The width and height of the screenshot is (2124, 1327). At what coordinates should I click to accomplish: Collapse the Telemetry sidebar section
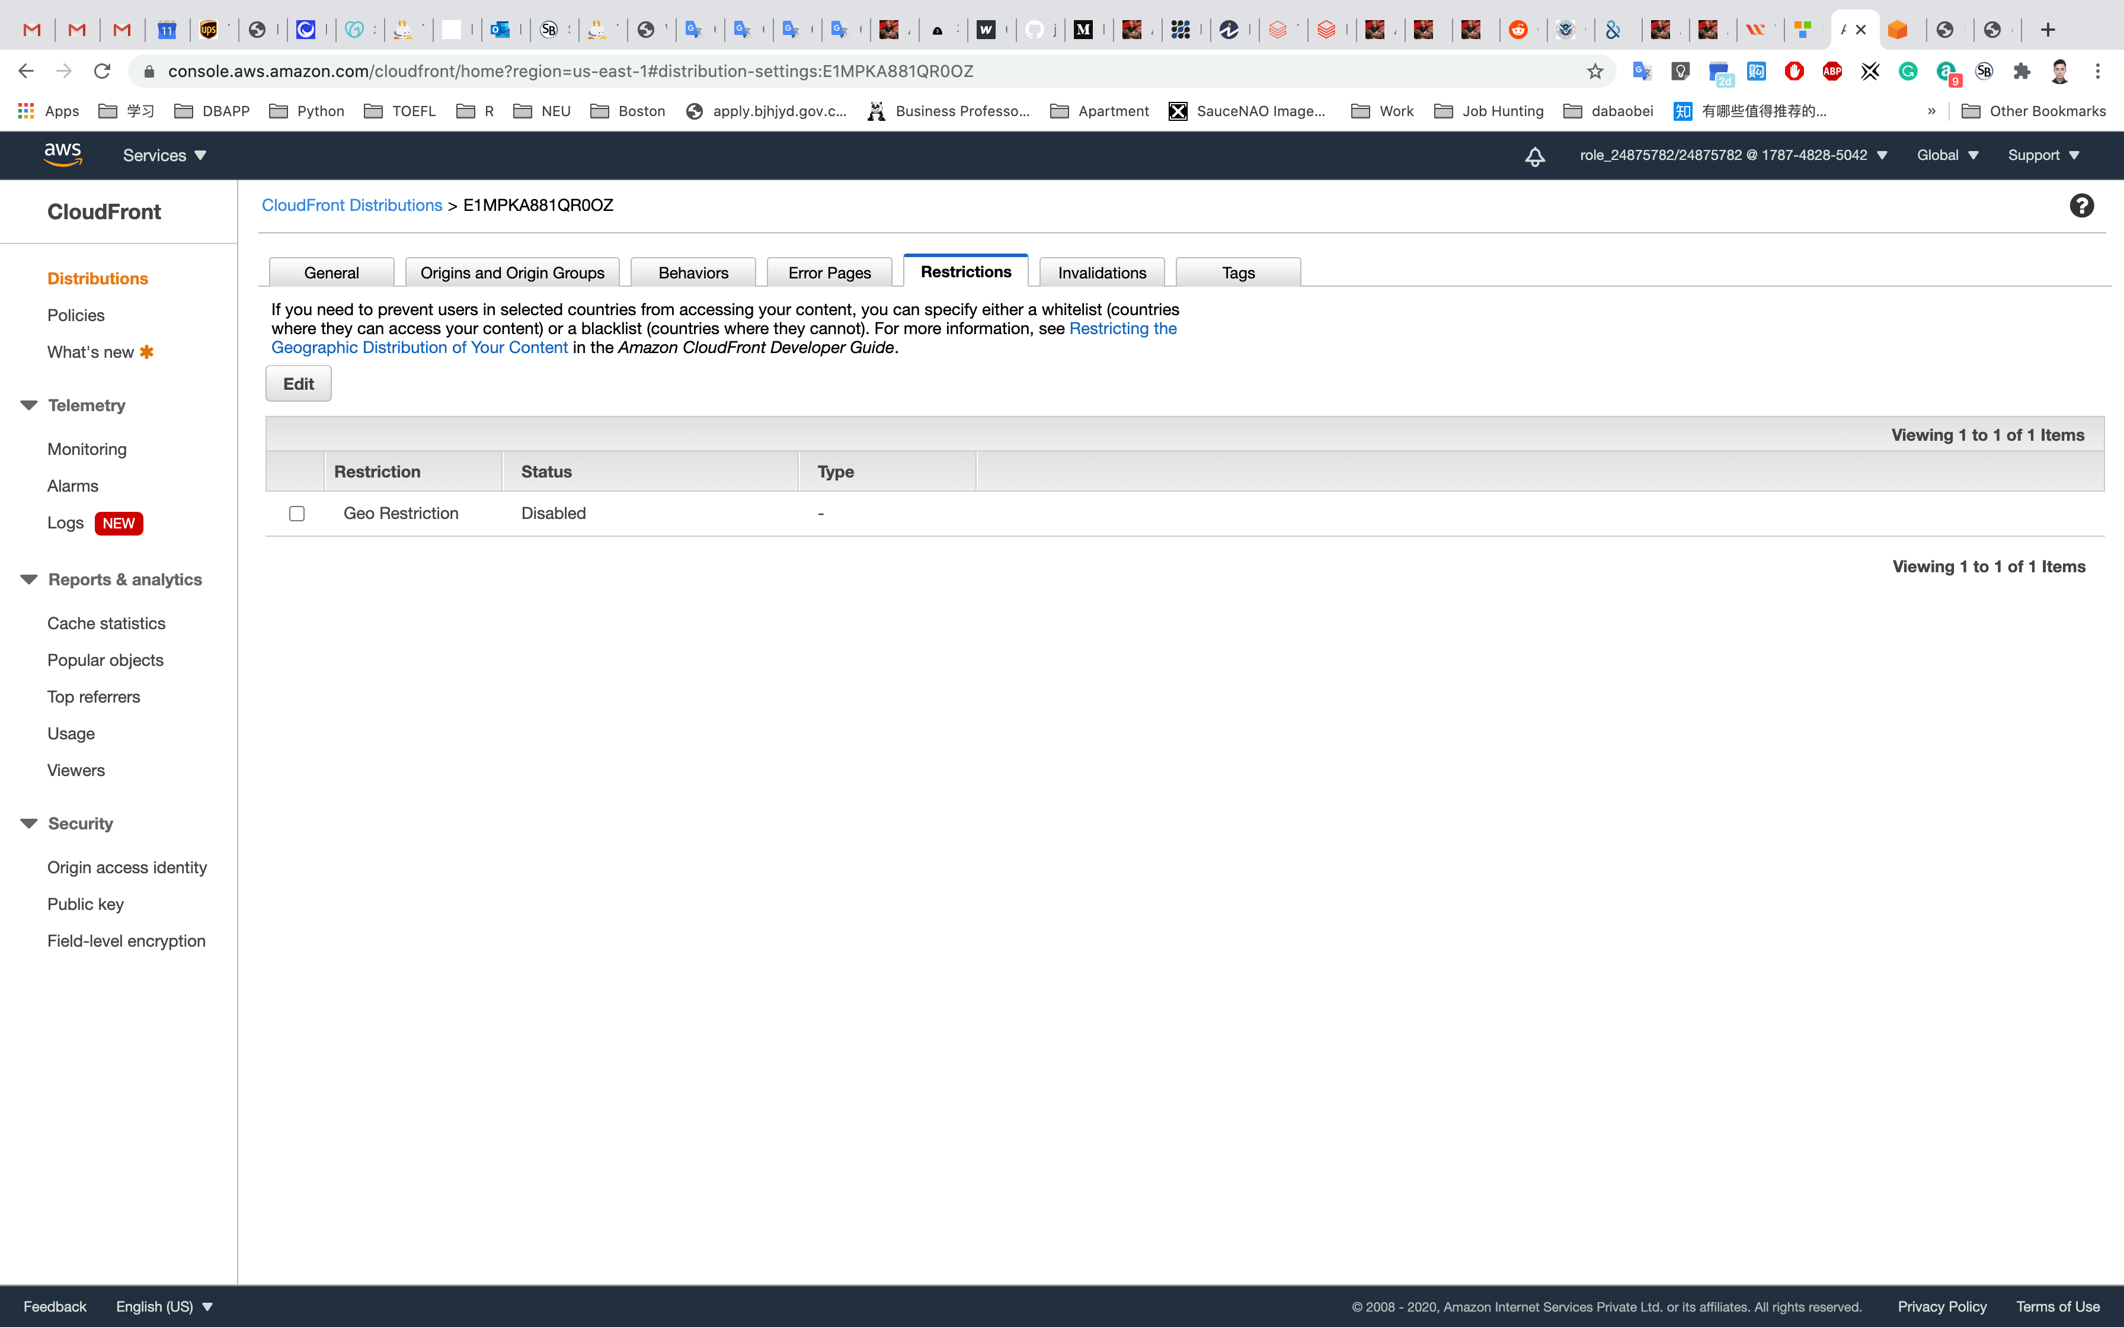(29, 405)
